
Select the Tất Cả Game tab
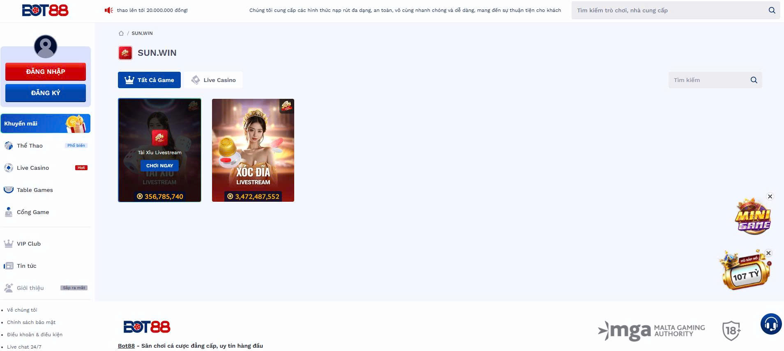tap(149, 80)
